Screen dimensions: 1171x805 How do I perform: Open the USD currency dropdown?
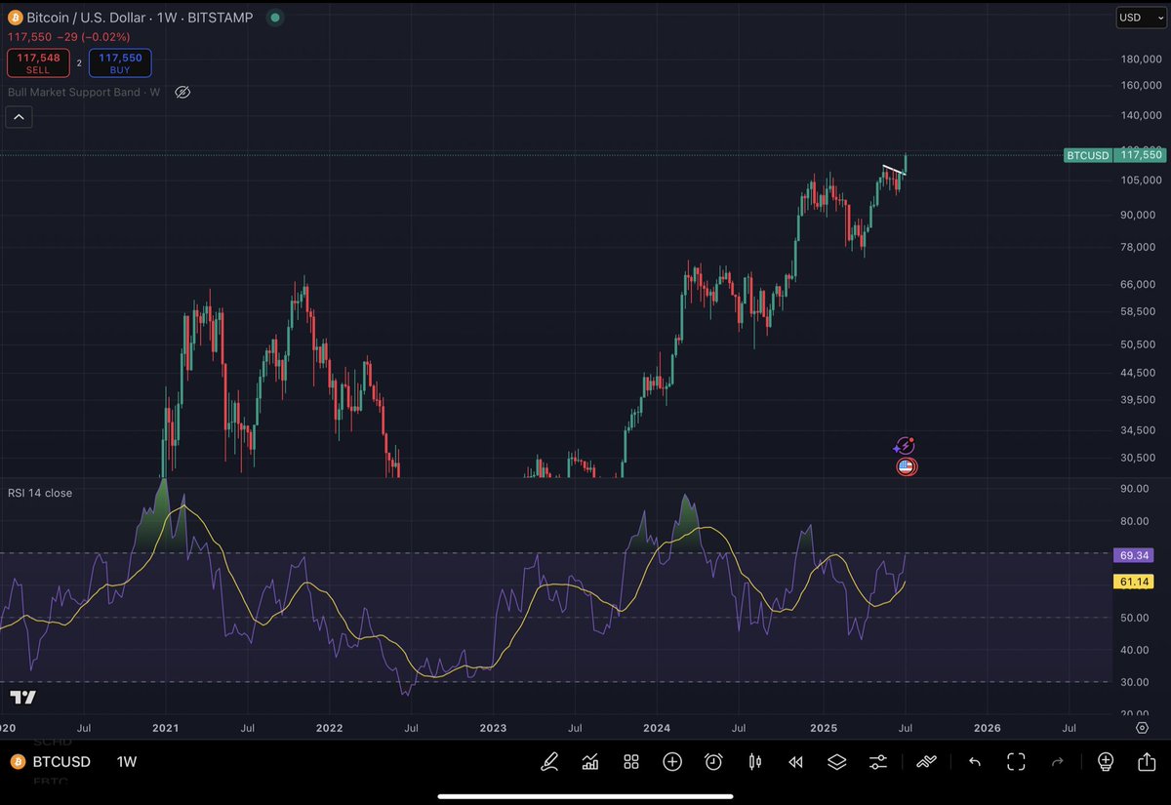1141,18
